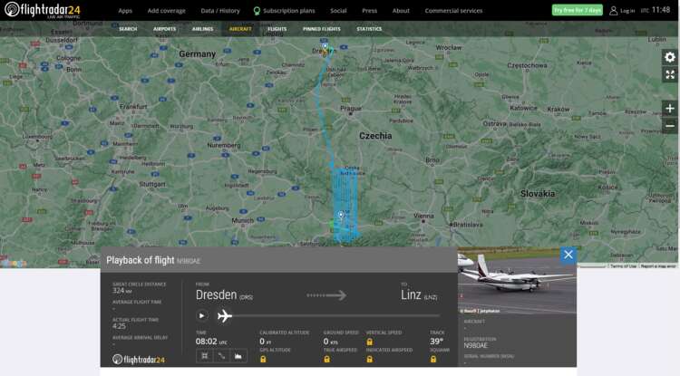Click the Flightradar24 logo in the header
Screen dimensions: 680x376
(42, 10)
